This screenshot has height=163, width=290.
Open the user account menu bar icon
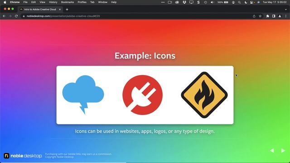click(233, 2)
